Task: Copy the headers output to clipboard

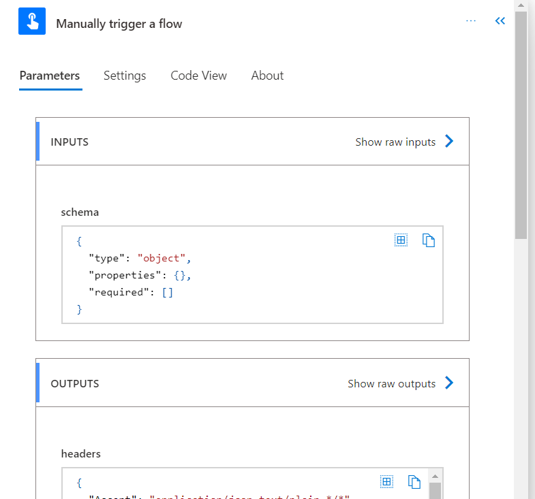Action: click(414, 482)
